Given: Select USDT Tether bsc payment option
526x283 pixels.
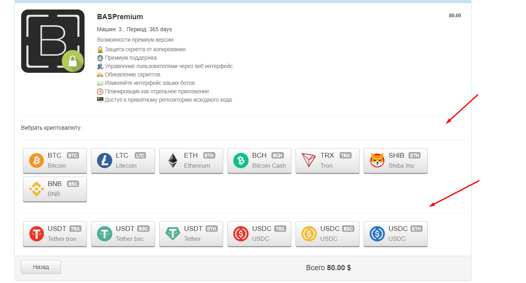Looking at the screenshot, I should [123, 234].
